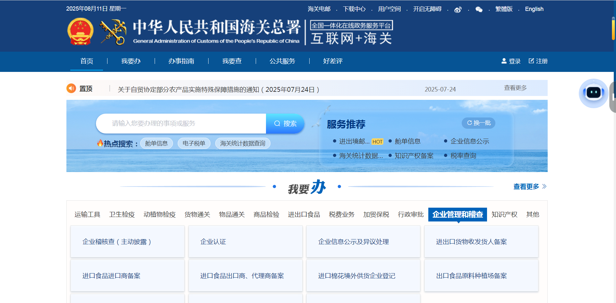Click the user login icon

(504, 61)
